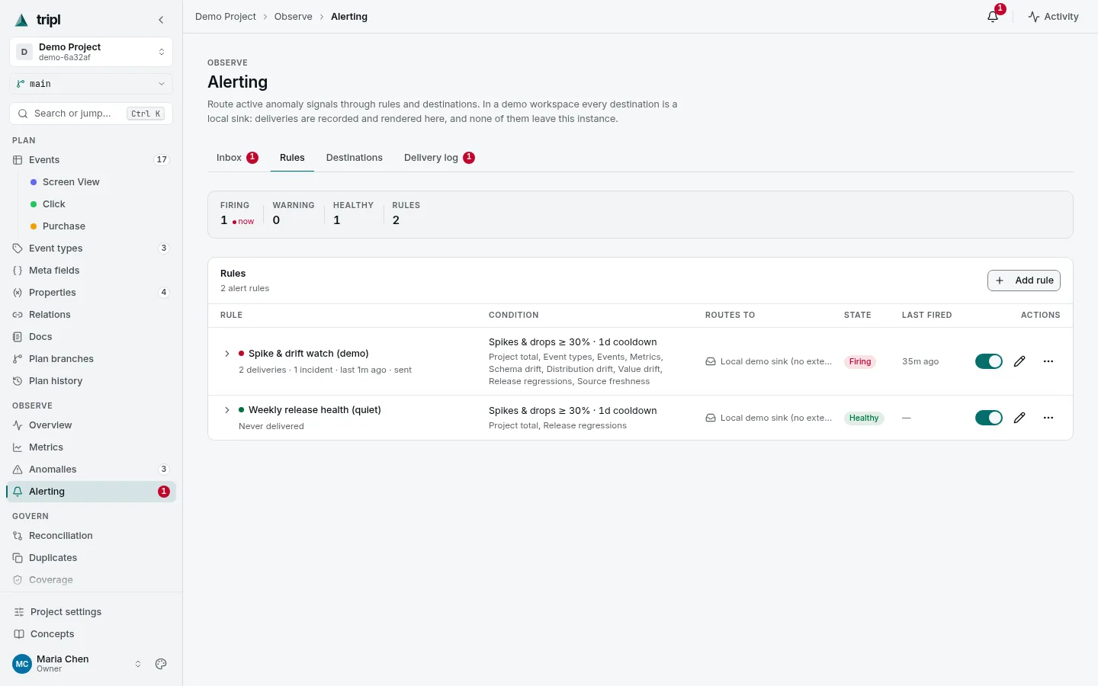The height and width of the screenshot is (686, 1098).
Task: Click the Firing state badge
Action: [x=860, y=362]
